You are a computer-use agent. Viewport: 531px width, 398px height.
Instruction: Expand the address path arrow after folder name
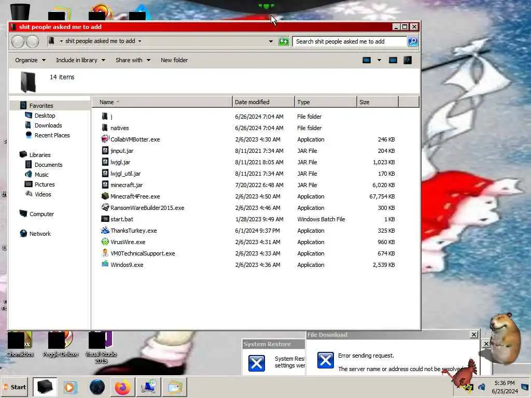(x=139, y=41)
